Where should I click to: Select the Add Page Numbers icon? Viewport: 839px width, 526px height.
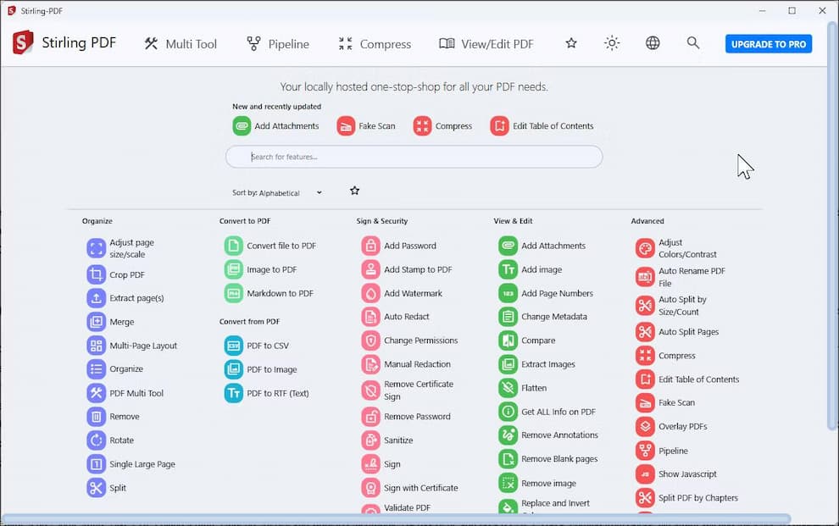pos(508,293)
